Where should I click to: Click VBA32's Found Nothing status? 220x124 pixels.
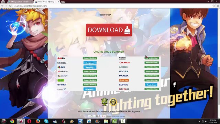click(x=152, y=89)
